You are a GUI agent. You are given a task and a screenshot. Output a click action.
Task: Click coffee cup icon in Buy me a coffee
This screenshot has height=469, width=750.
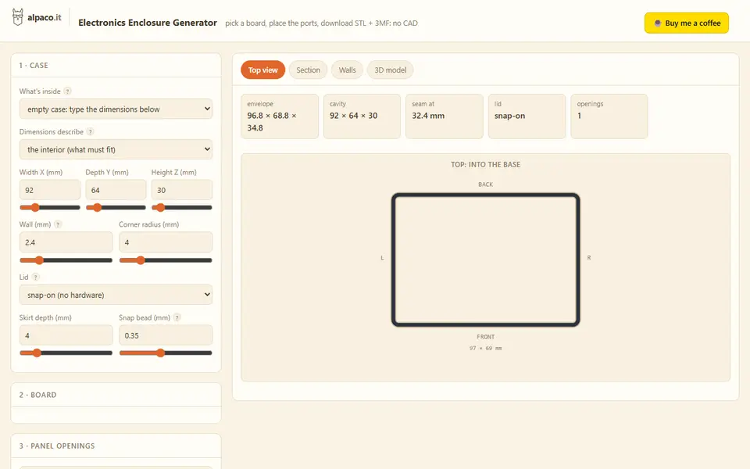[658, 23]
